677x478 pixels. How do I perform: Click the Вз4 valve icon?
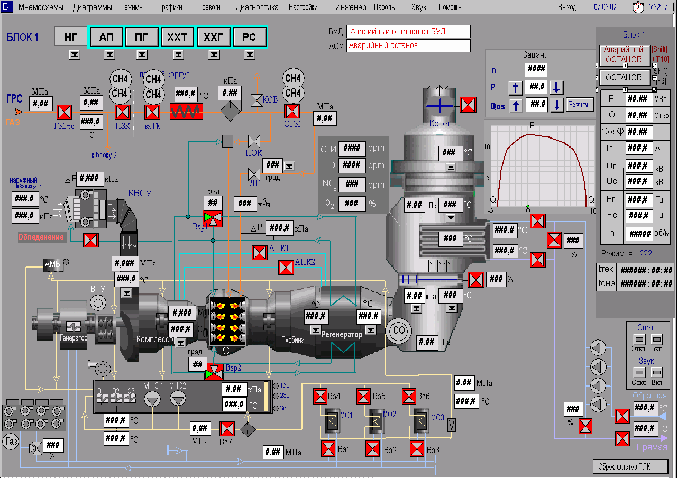pyautogui.click(x=320, y=396)
